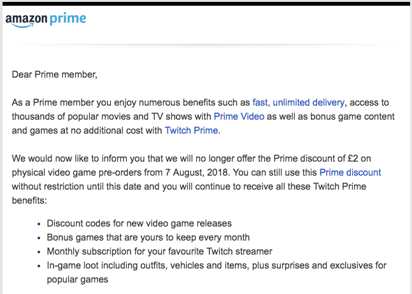Click the Amazon Prime logo

(x=46, y=20)
